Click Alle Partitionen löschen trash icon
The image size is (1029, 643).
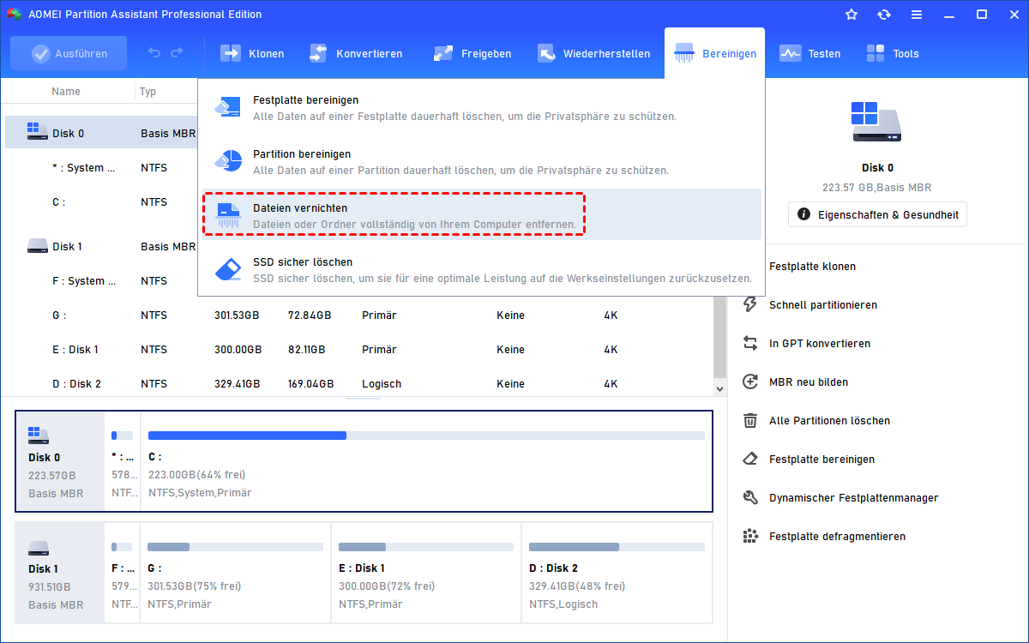(750, 420)
